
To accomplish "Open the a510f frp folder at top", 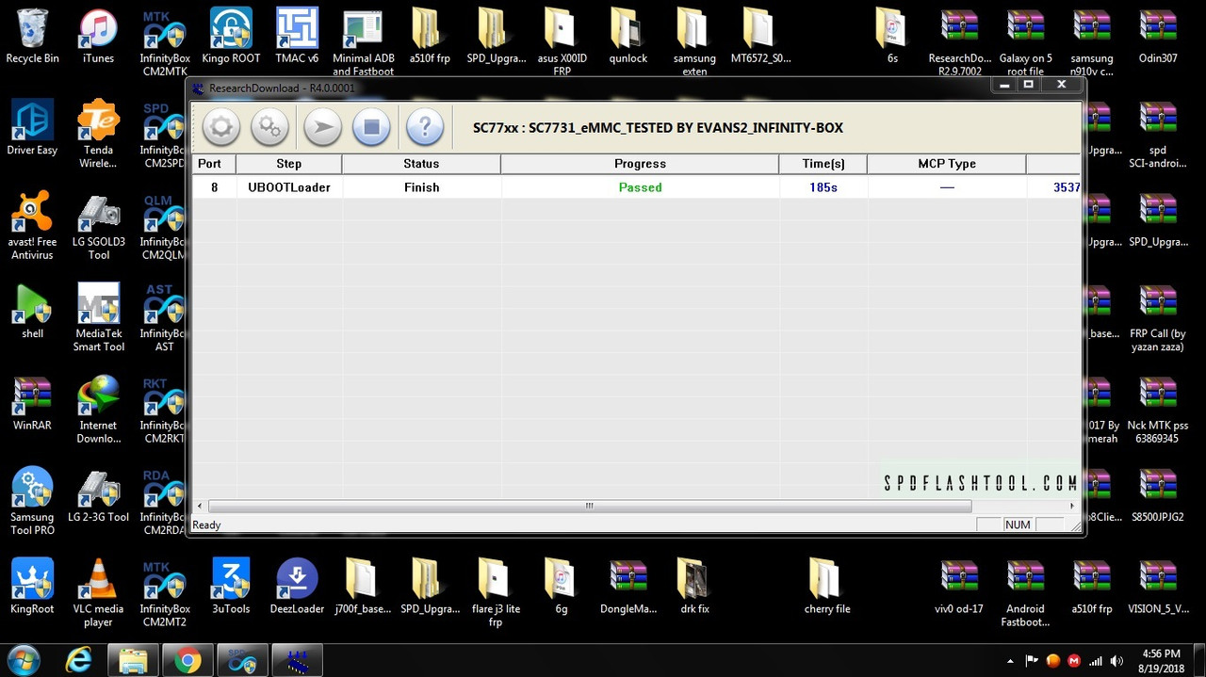I will [430, 36].
